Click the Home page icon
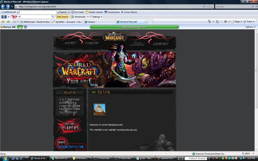This screenshot has width=258, height=161. (209, 21)
